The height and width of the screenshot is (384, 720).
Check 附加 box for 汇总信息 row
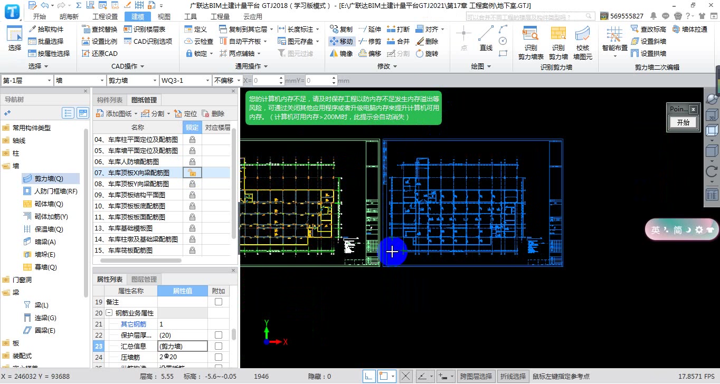tap(219, 346)
